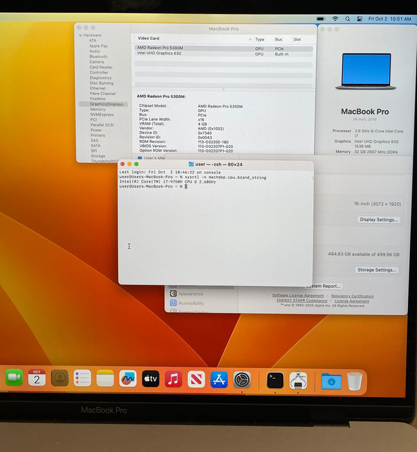Collapse the Hardware tree section

tap(81, 35)
